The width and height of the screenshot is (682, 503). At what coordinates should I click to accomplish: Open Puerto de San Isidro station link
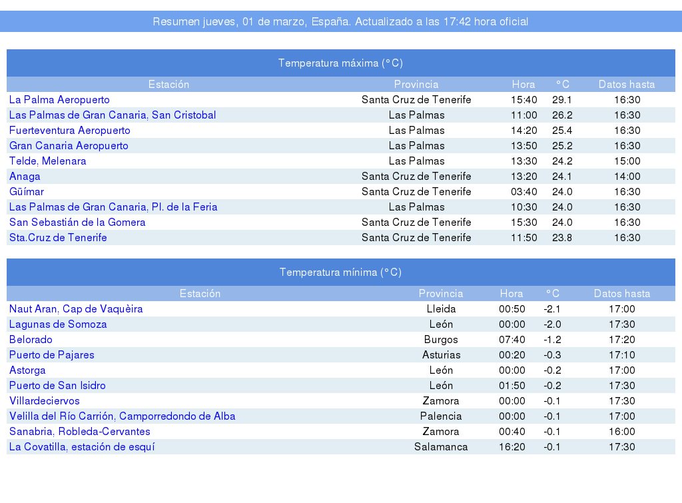[x=57, y=386]
